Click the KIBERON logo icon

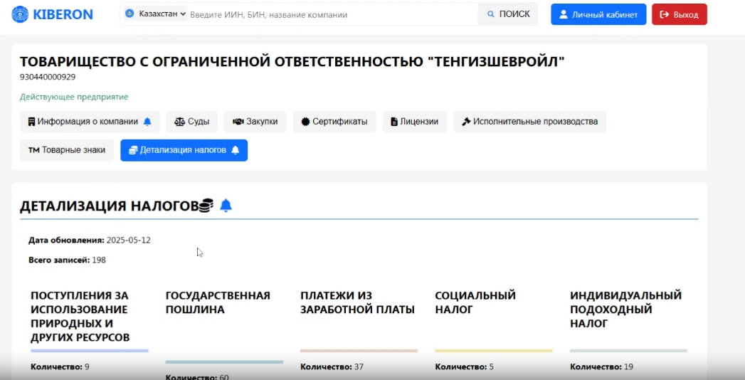point(20,14)
